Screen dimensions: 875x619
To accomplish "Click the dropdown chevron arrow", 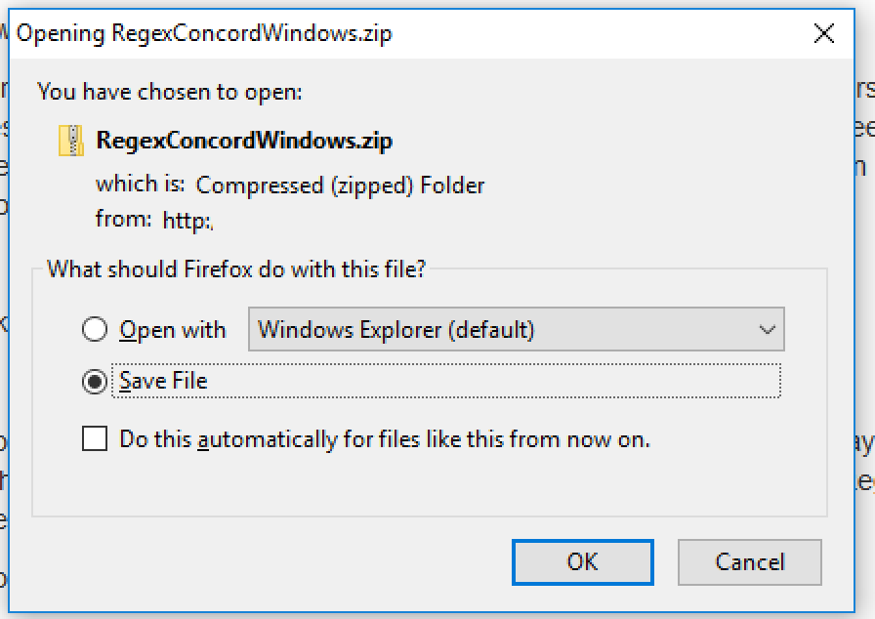I will click(x=767, y=330).
